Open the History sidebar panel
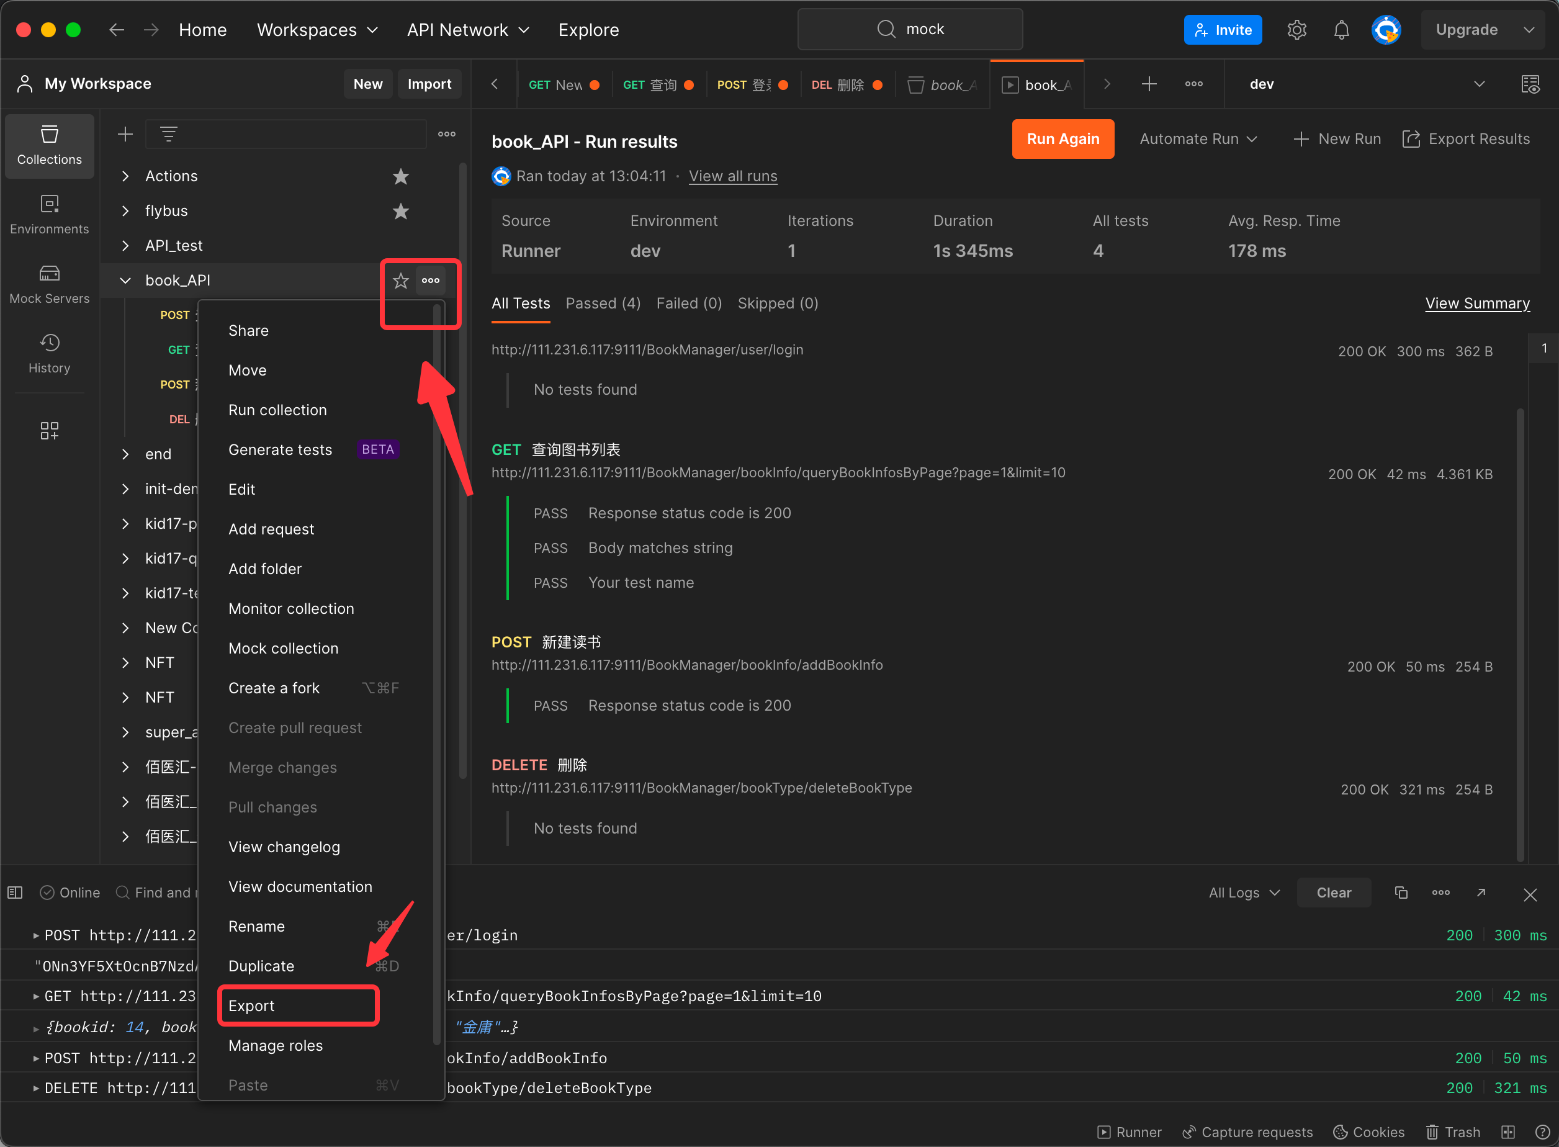 coord(49,354)
